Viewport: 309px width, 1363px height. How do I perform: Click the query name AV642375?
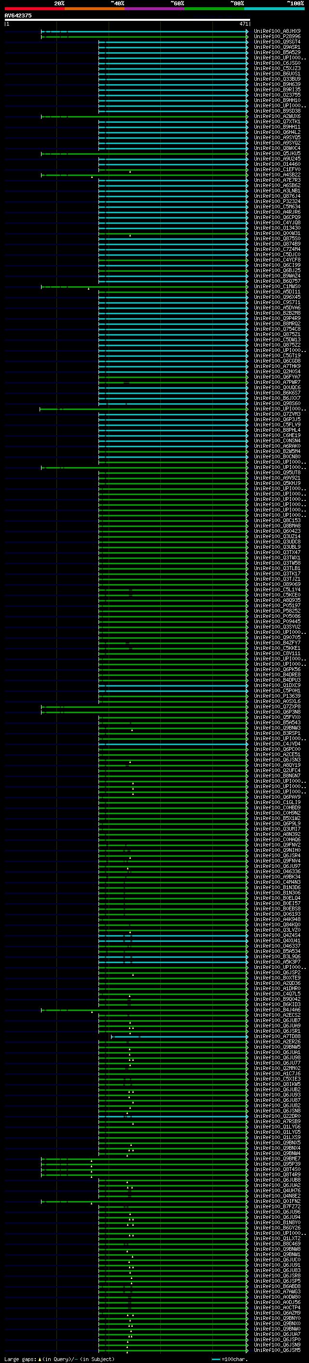point(18,15)
